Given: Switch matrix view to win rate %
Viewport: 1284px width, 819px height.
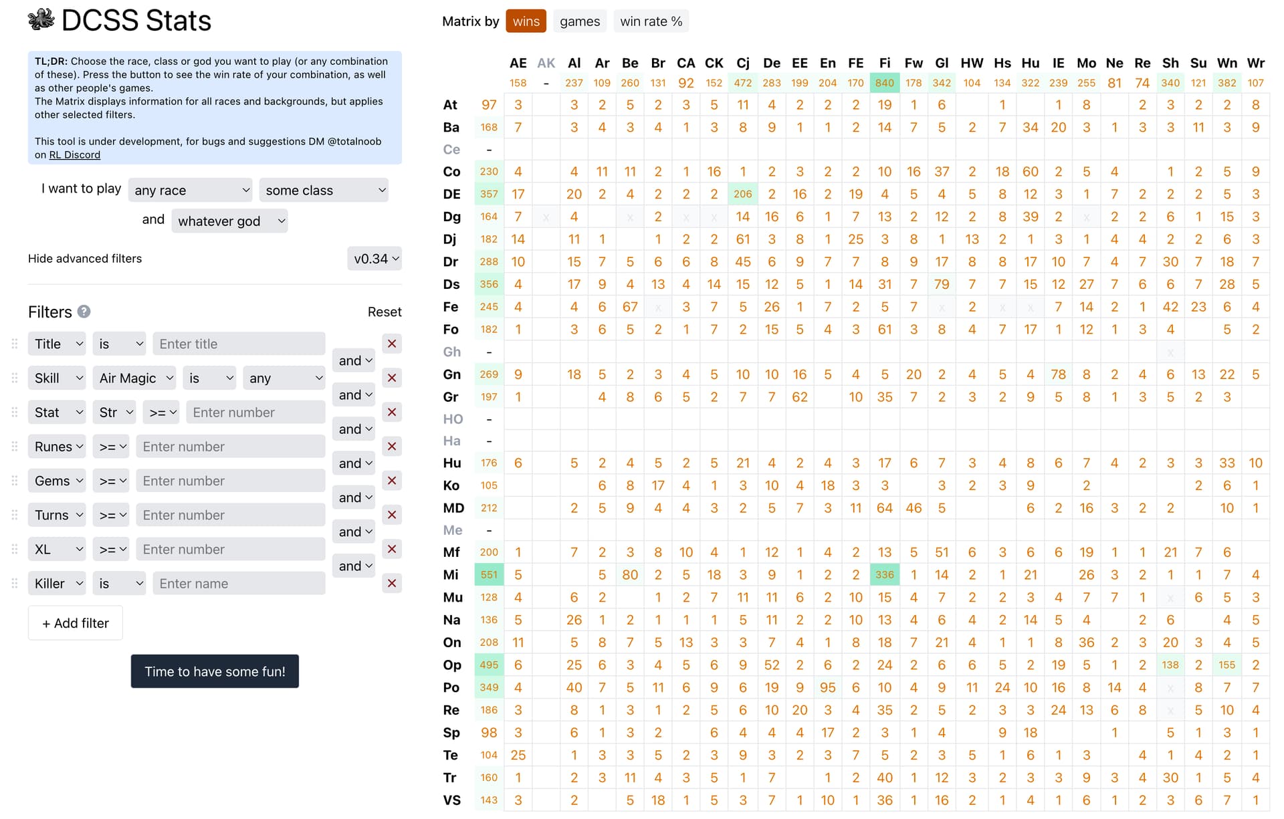Looking at the screenshot, I should pos(651,21).
